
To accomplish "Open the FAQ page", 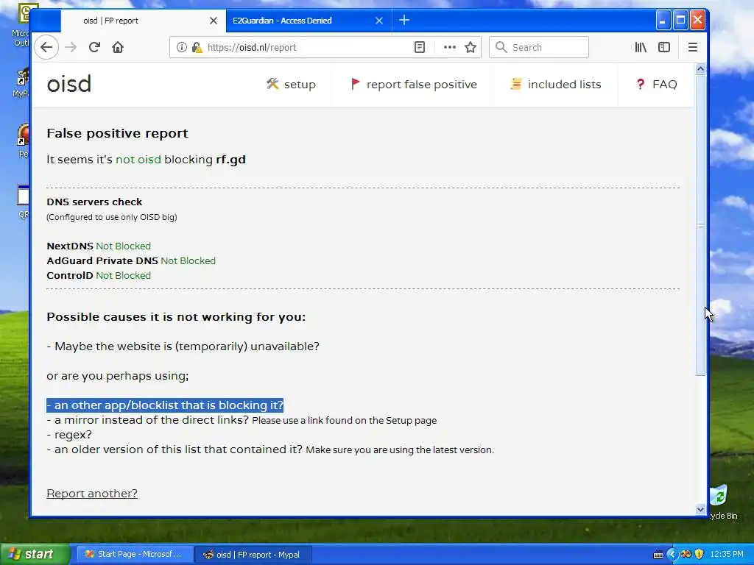I will click(656, 85).
